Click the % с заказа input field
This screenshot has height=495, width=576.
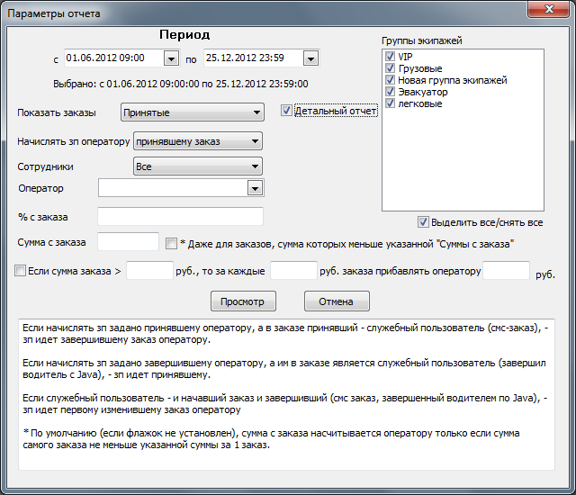[179, 217]
